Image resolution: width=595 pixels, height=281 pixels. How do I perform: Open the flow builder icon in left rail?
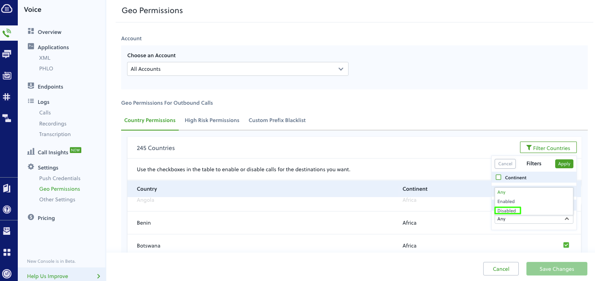coord(7,118)
